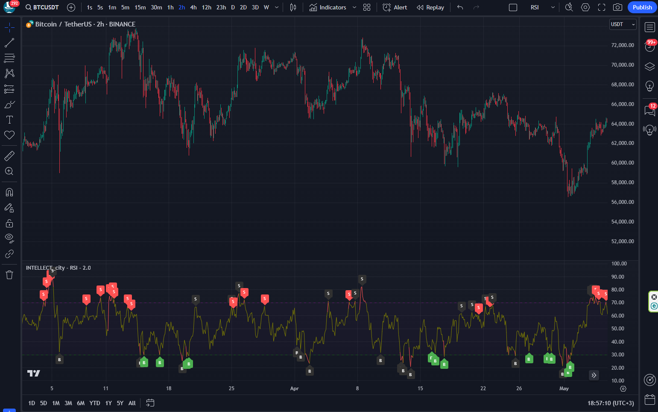Viewport: 658px width, 412px height.
Task: Choose the text annotation tool
Action: click(x=9, y=120)
